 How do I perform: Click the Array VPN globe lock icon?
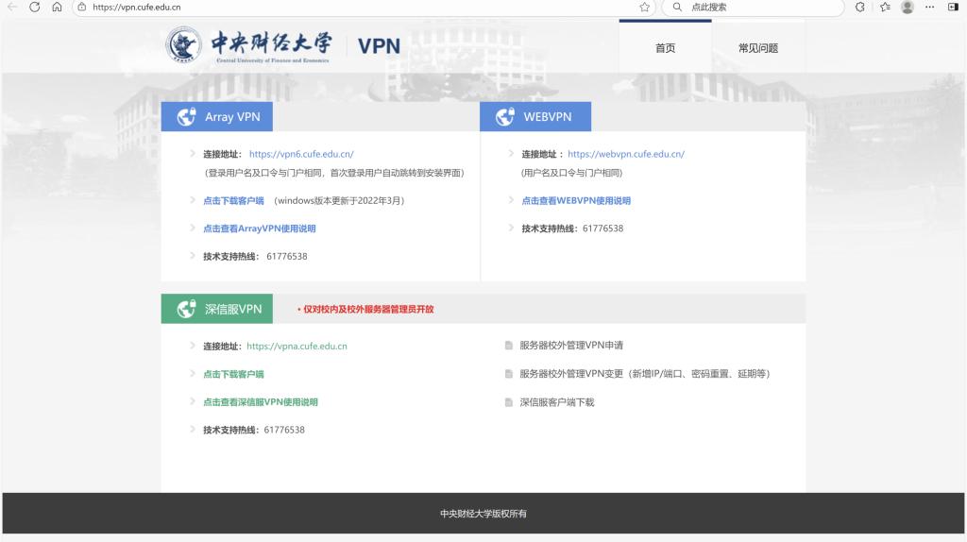point(187,117)
